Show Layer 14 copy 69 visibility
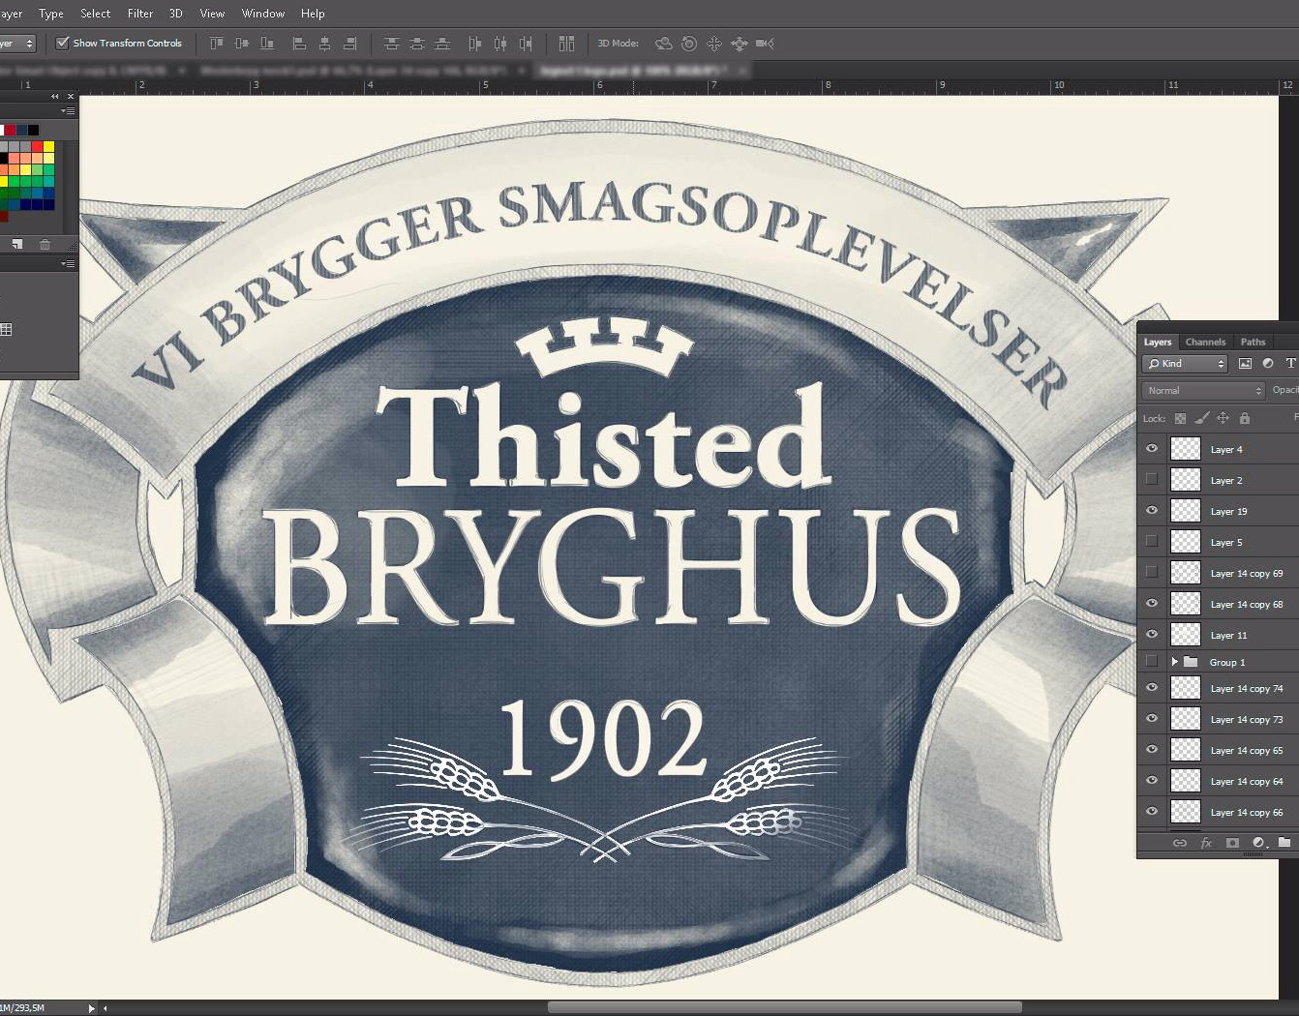 1152,572
